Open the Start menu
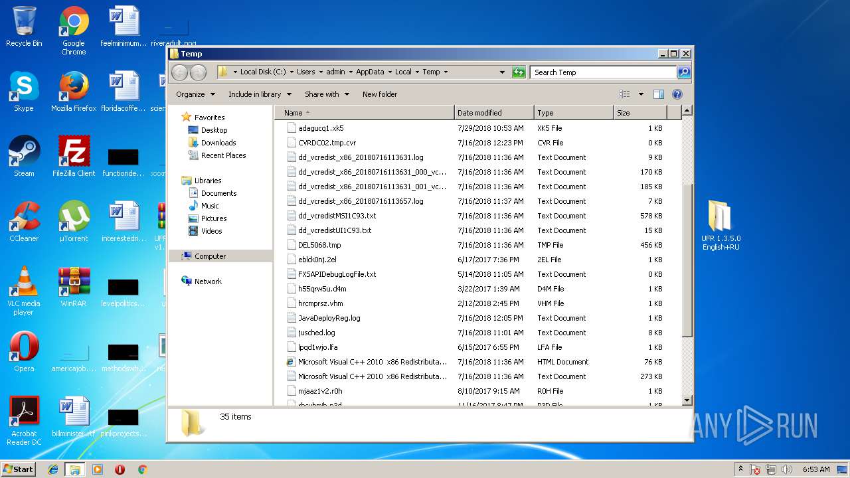850x478 pixels. (x=18, y=469)
